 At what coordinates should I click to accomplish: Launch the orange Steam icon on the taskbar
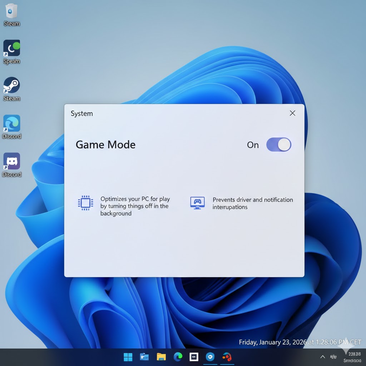point(227,357)
